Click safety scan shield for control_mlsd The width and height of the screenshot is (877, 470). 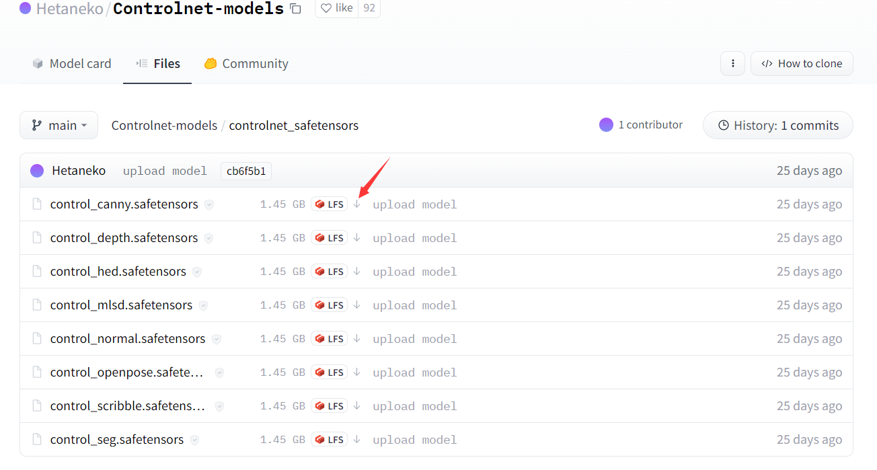(203, 306)
